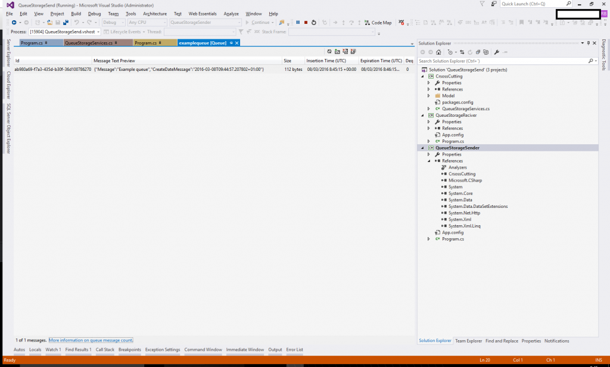The image size is (610, 367).
Task: Dequeue the top queue message
Action: [346, 51]
